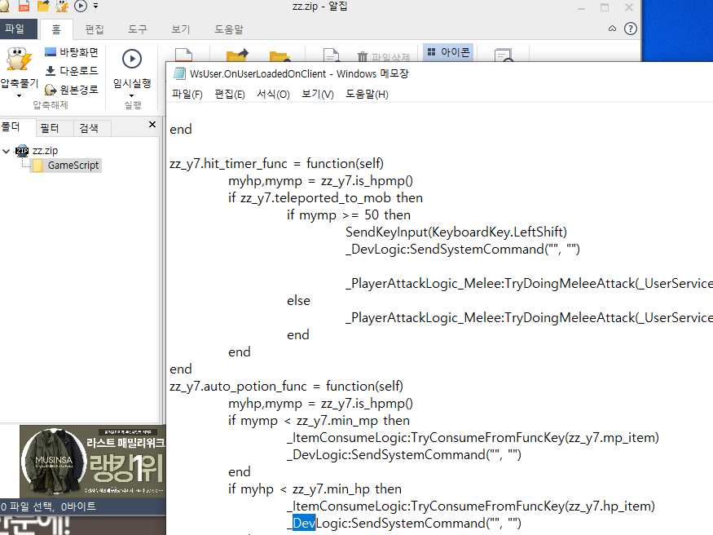Click the line with 'zz_y7.mp_item'
Image resolution: width=713 pixels, height=535 pixels.
(x=473, y=438)
